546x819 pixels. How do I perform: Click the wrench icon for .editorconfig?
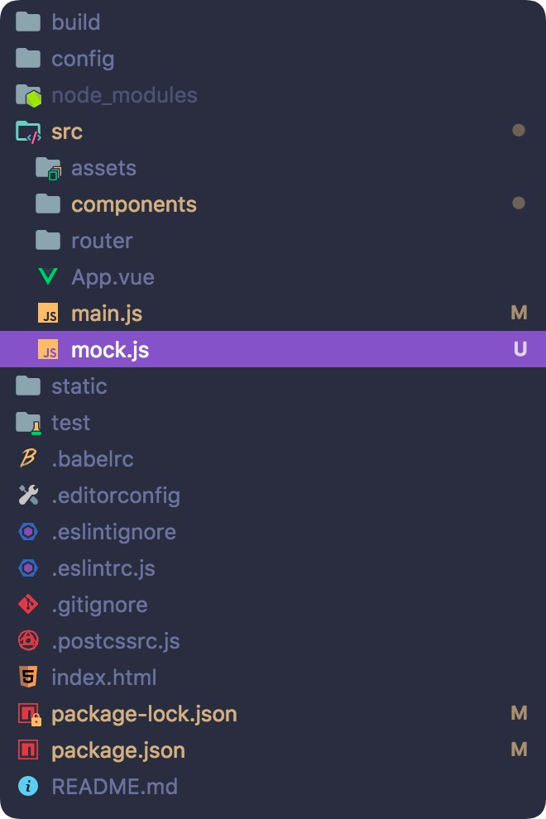pos(28,496)
